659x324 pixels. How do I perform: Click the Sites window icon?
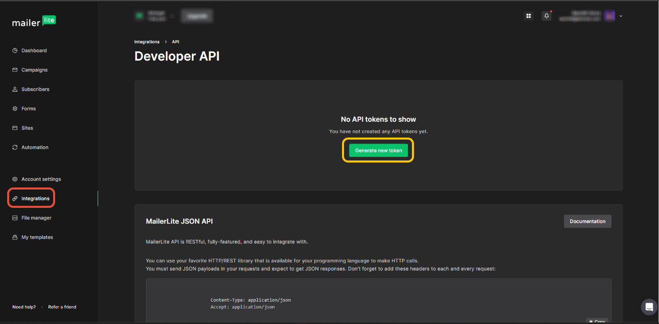(x=15, y=128)
